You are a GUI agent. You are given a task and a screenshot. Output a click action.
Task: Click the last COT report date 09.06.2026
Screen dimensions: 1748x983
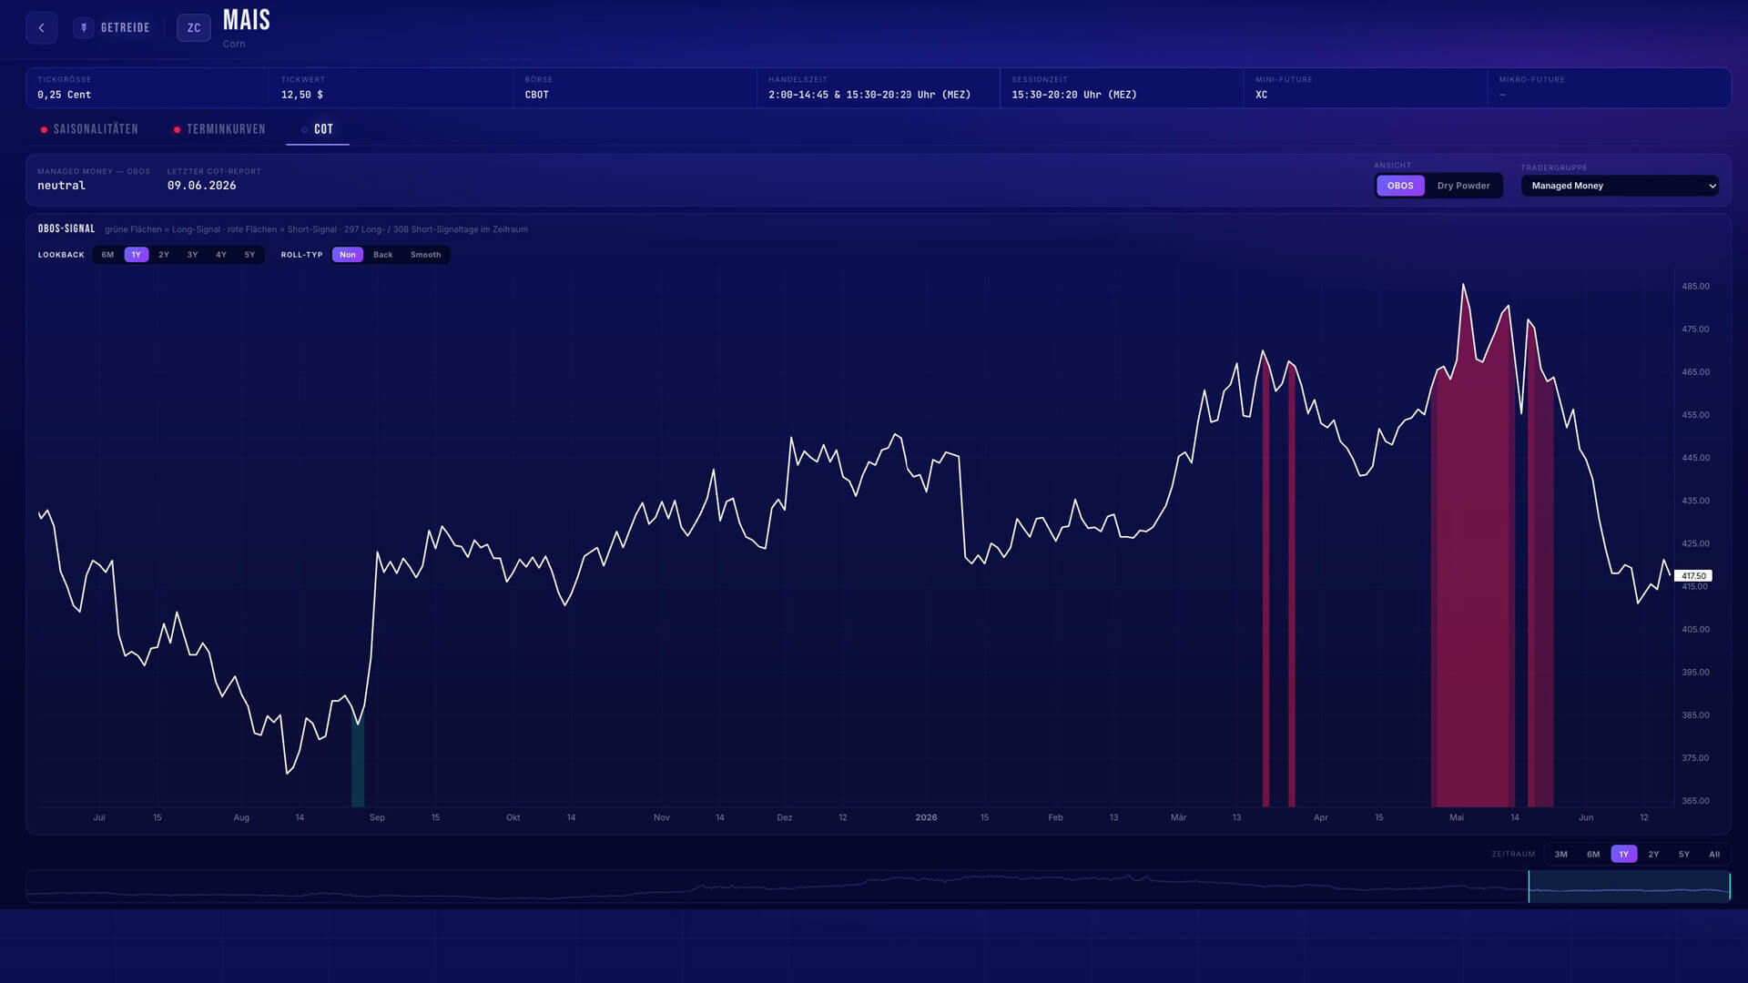[x=201, y=186]
